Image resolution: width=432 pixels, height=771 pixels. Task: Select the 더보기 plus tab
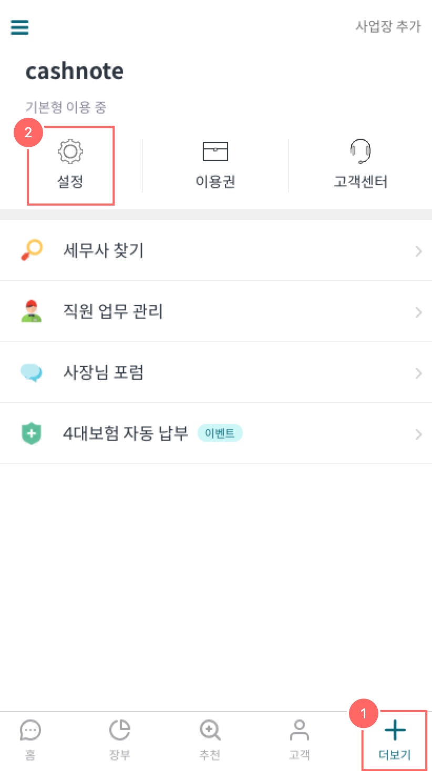395,740
